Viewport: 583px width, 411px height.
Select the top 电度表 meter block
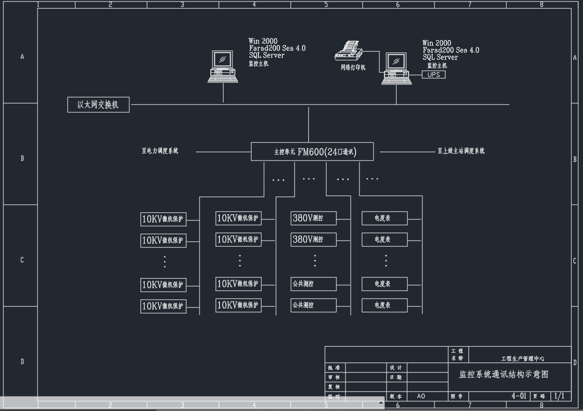(384, 218)
